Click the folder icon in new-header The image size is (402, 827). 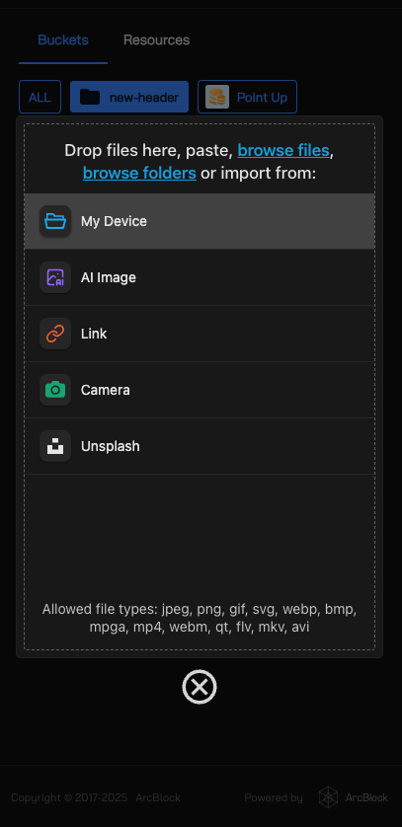click(90, 97)
